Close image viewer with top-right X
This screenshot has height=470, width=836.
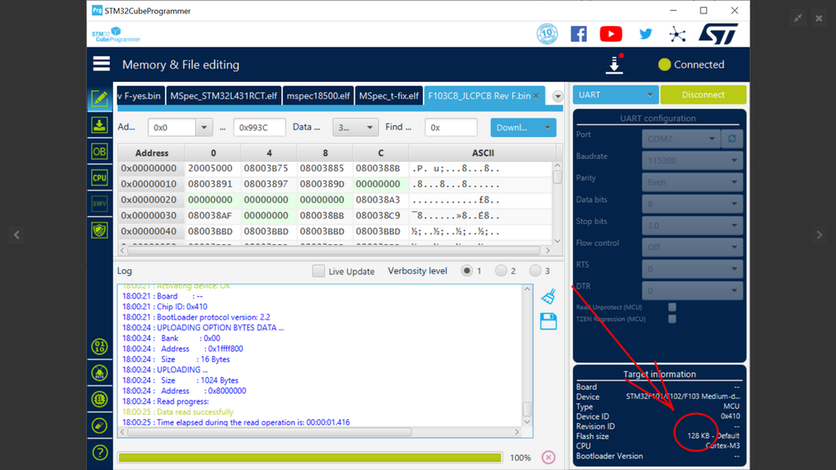pyautogui.click(x=819, y=18)
